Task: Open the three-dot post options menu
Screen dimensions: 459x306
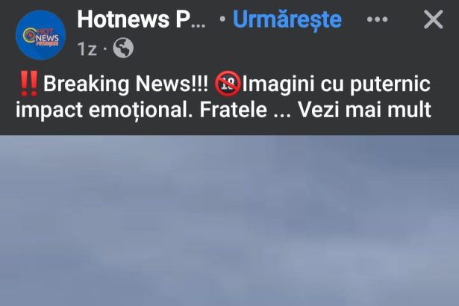Action: coord(378,19)
